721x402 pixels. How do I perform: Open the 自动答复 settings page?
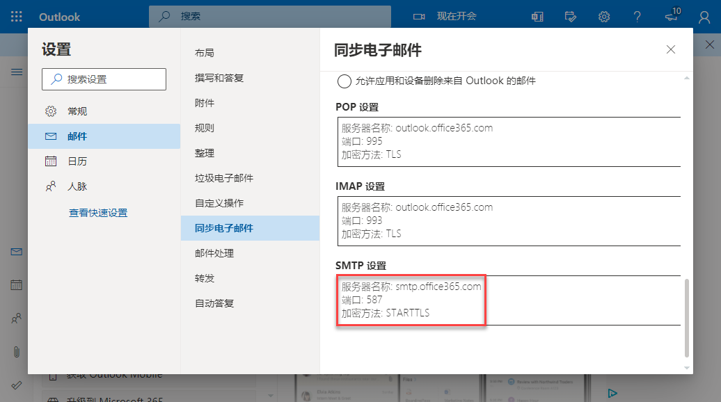click(250, 303)
